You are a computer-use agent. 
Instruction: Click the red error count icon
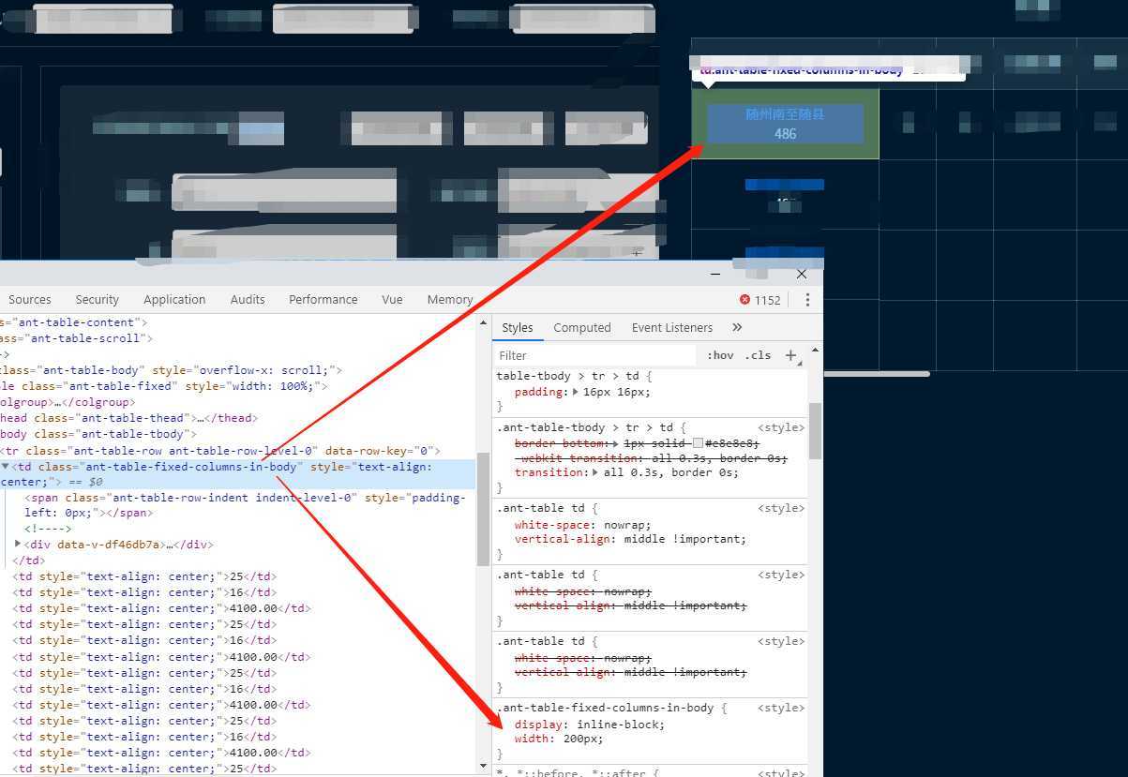744,300
